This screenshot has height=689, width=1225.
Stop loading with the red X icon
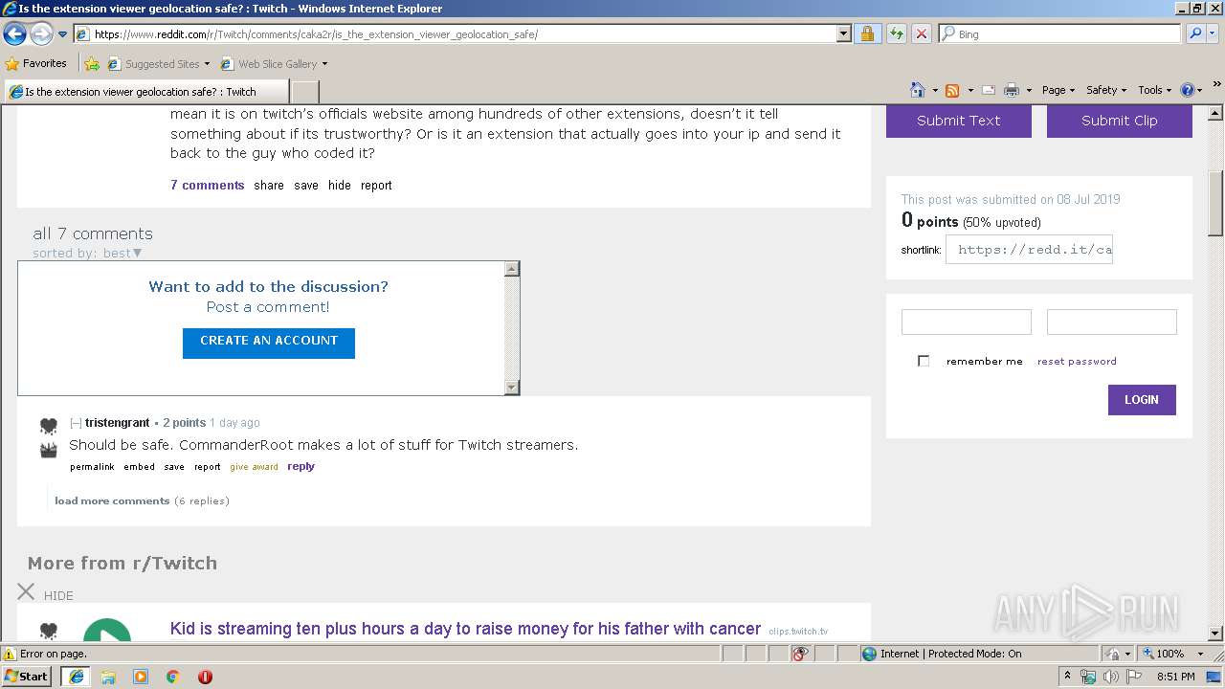(x=922, y=33)
